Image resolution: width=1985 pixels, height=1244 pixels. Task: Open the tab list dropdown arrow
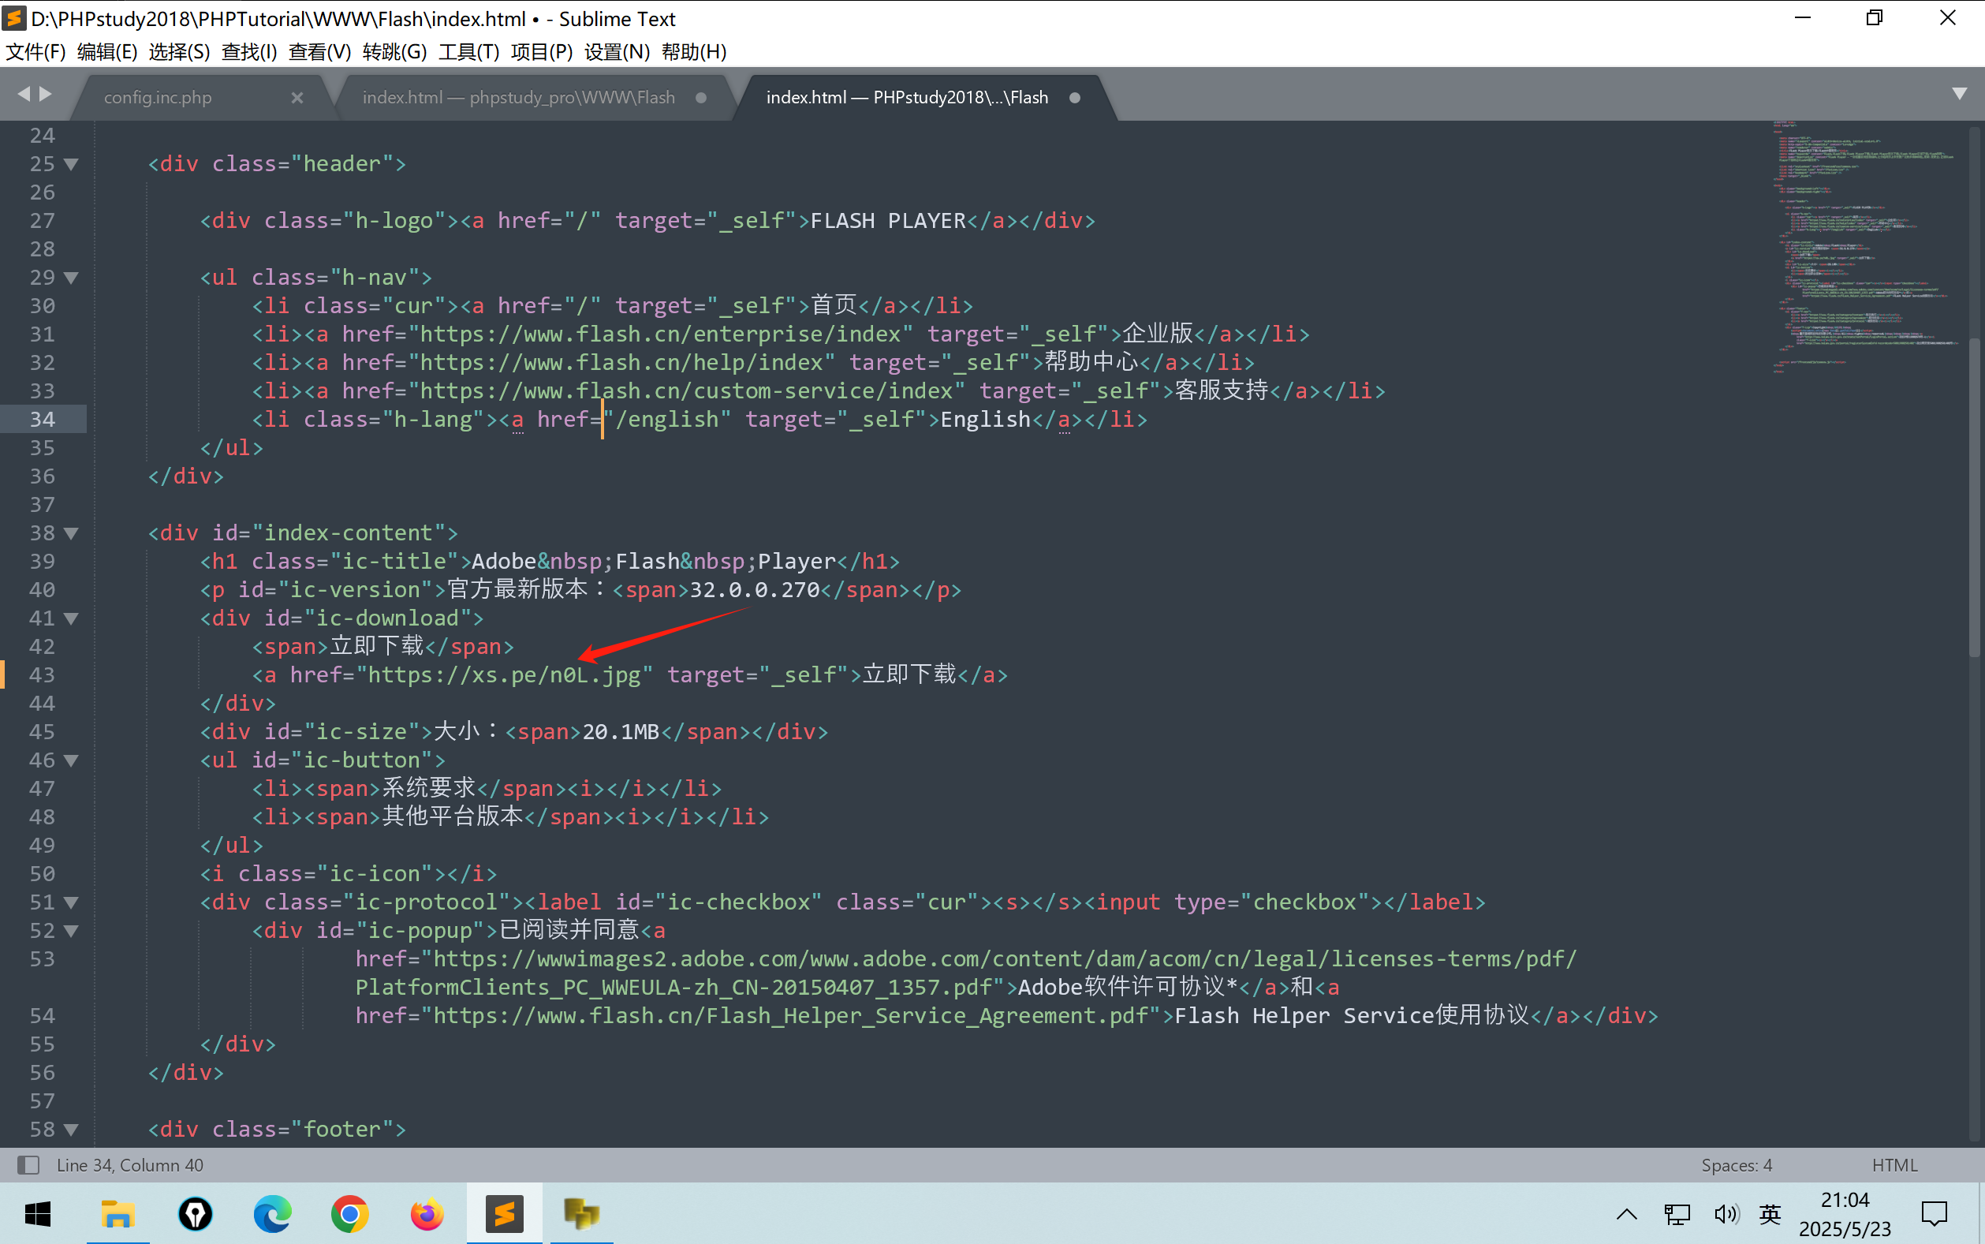click(1960, 94)
